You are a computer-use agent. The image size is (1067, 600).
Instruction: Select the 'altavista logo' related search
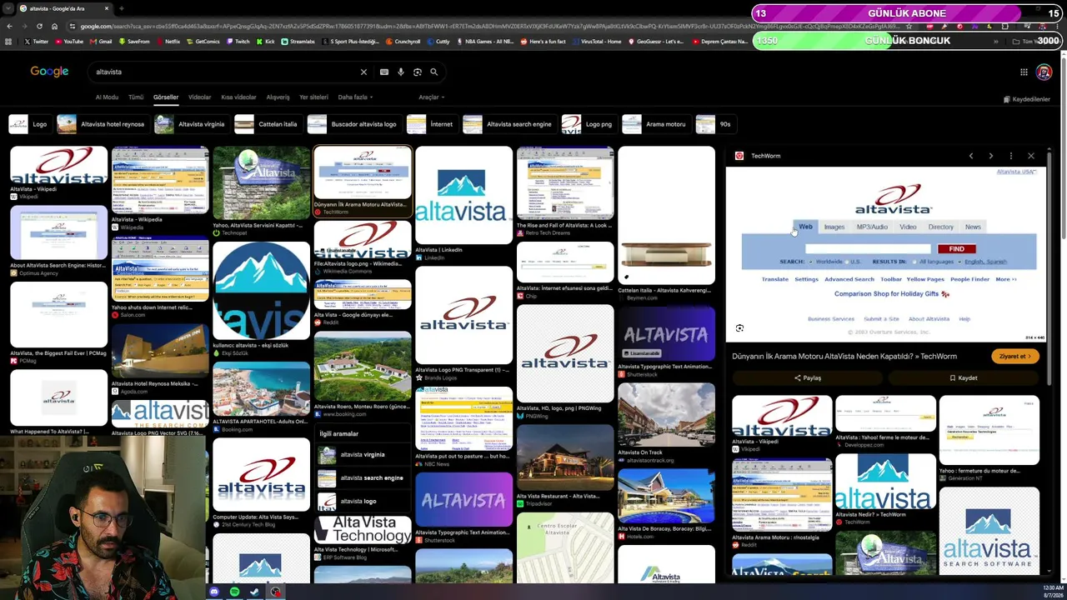click(363, 502)
